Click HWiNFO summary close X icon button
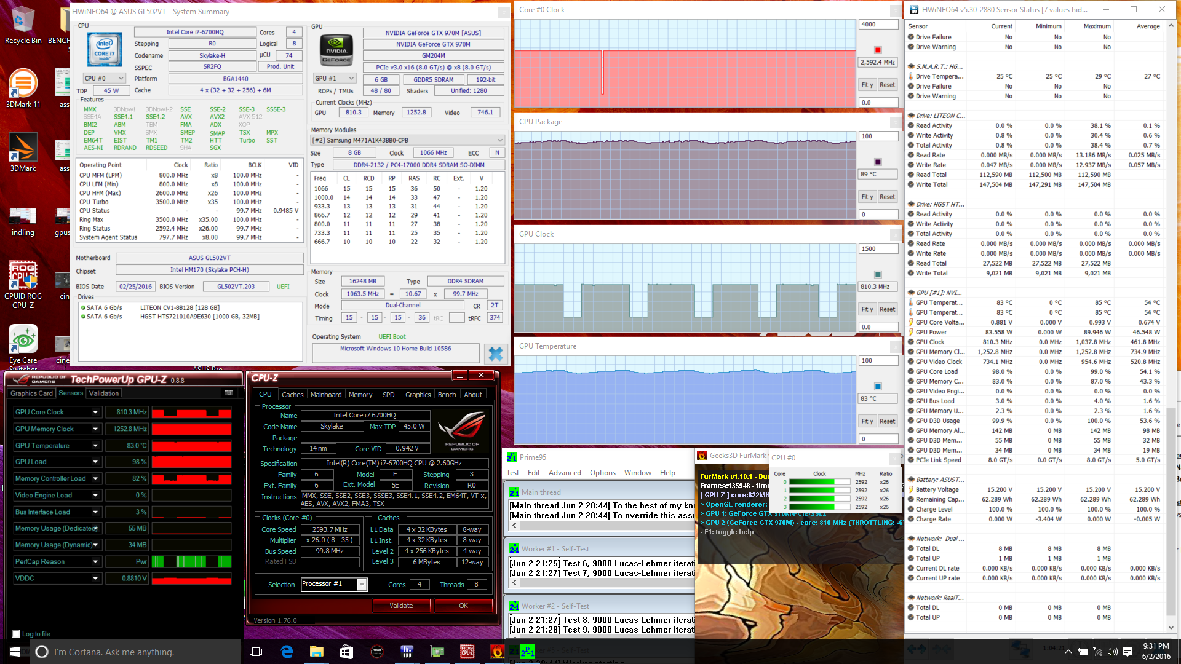This screenshot has width=1181, height=664. [495, 354]
